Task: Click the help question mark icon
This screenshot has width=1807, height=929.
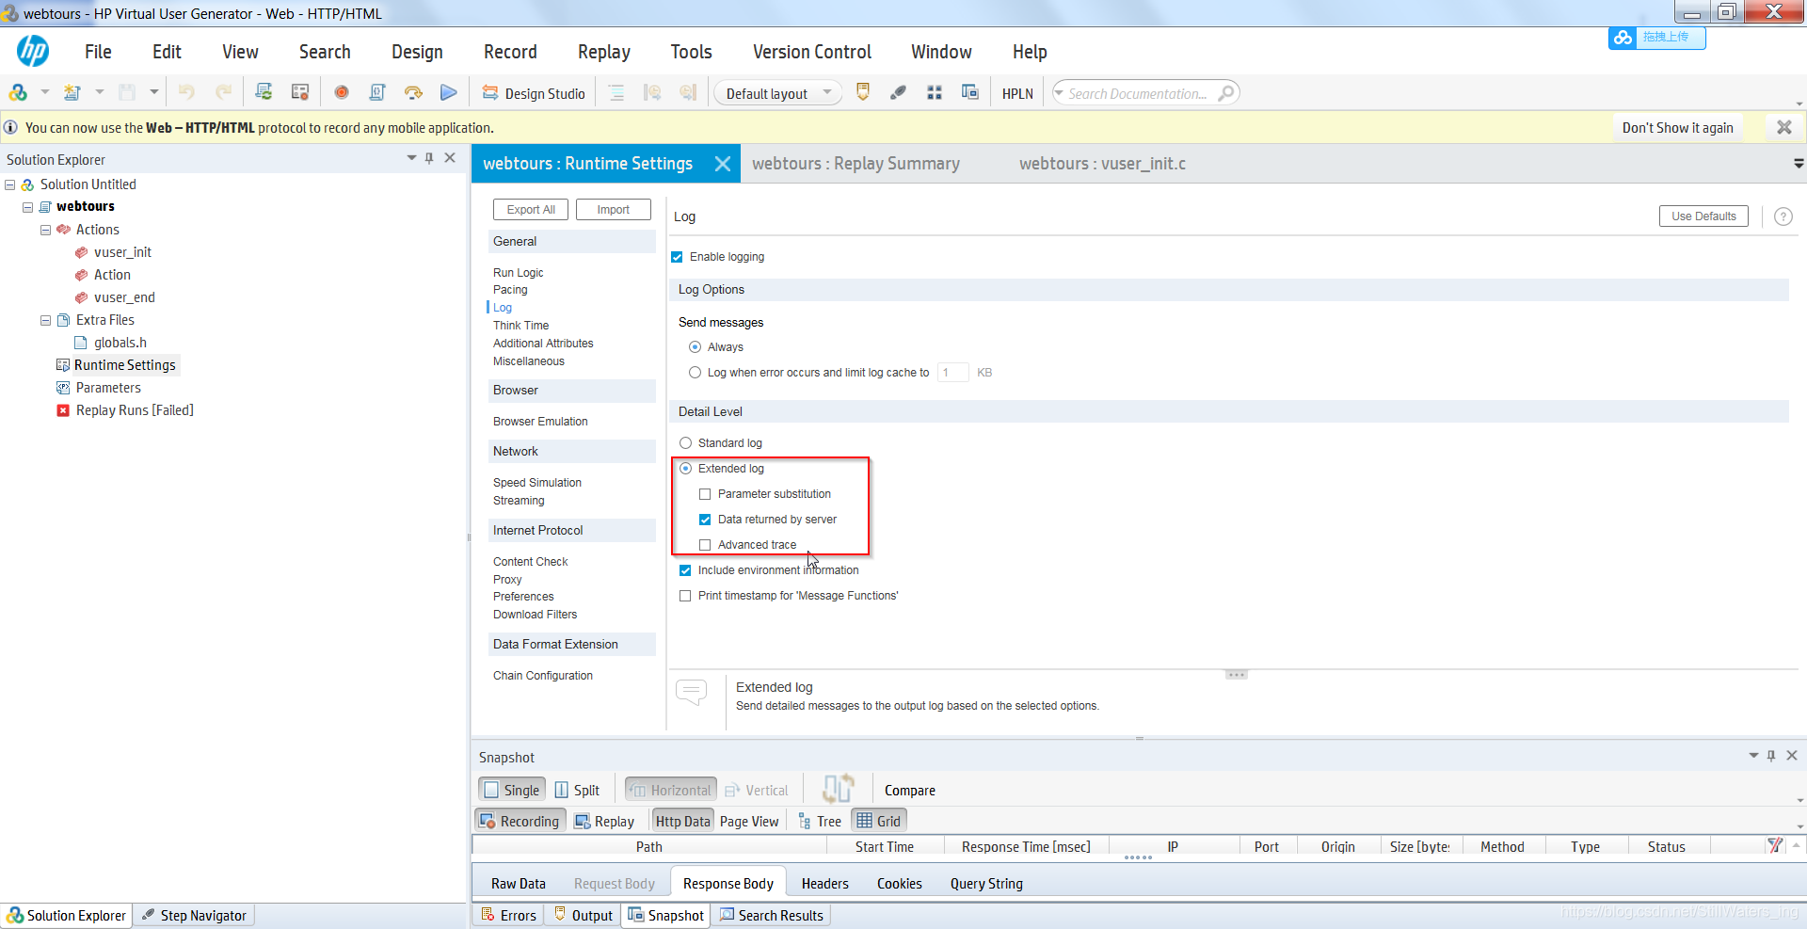Action: tap(1783, 216)
